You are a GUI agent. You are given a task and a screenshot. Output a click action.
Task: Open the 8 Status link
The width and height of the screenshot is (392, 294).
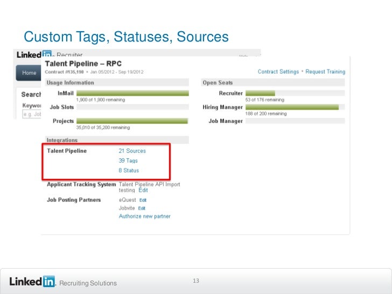click(x=129, y=170)
